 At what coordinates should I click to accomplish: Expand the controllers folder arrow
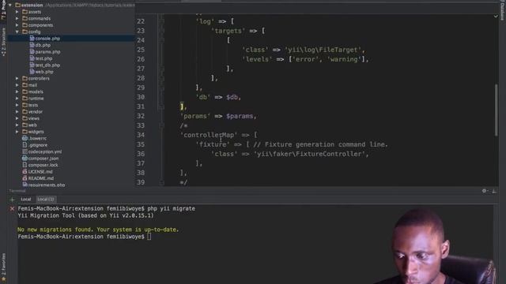click(17, 78)
